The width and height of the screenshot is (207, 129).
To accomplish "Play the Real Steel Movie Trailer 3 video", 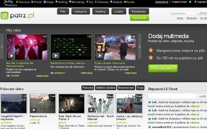I will (x=63, y=110).
